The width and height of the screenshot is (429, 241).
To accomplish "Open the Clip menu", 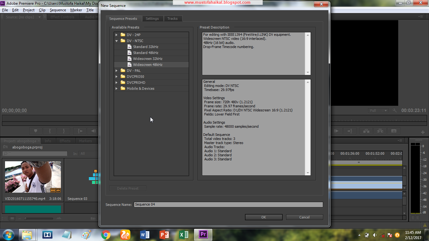I will [42, 10].
